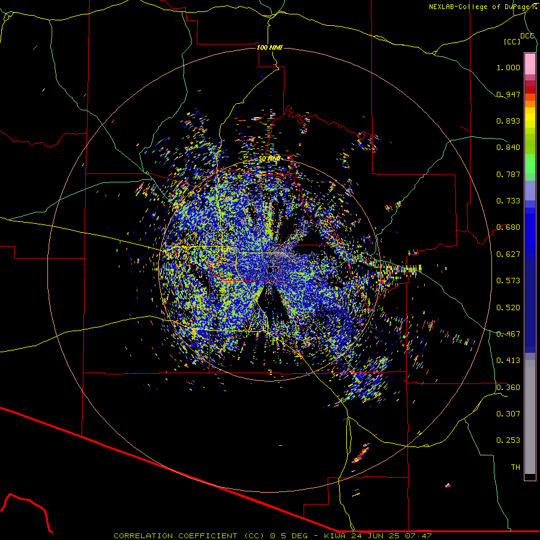
Task: Click the black radar site dot at center
Action: pos(270,271)
